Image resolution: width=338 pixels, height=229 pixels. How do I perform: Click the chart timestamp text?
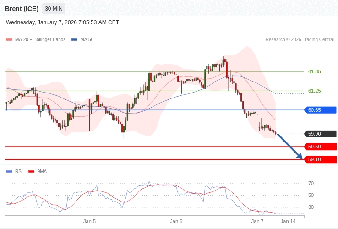click(62, 22)
